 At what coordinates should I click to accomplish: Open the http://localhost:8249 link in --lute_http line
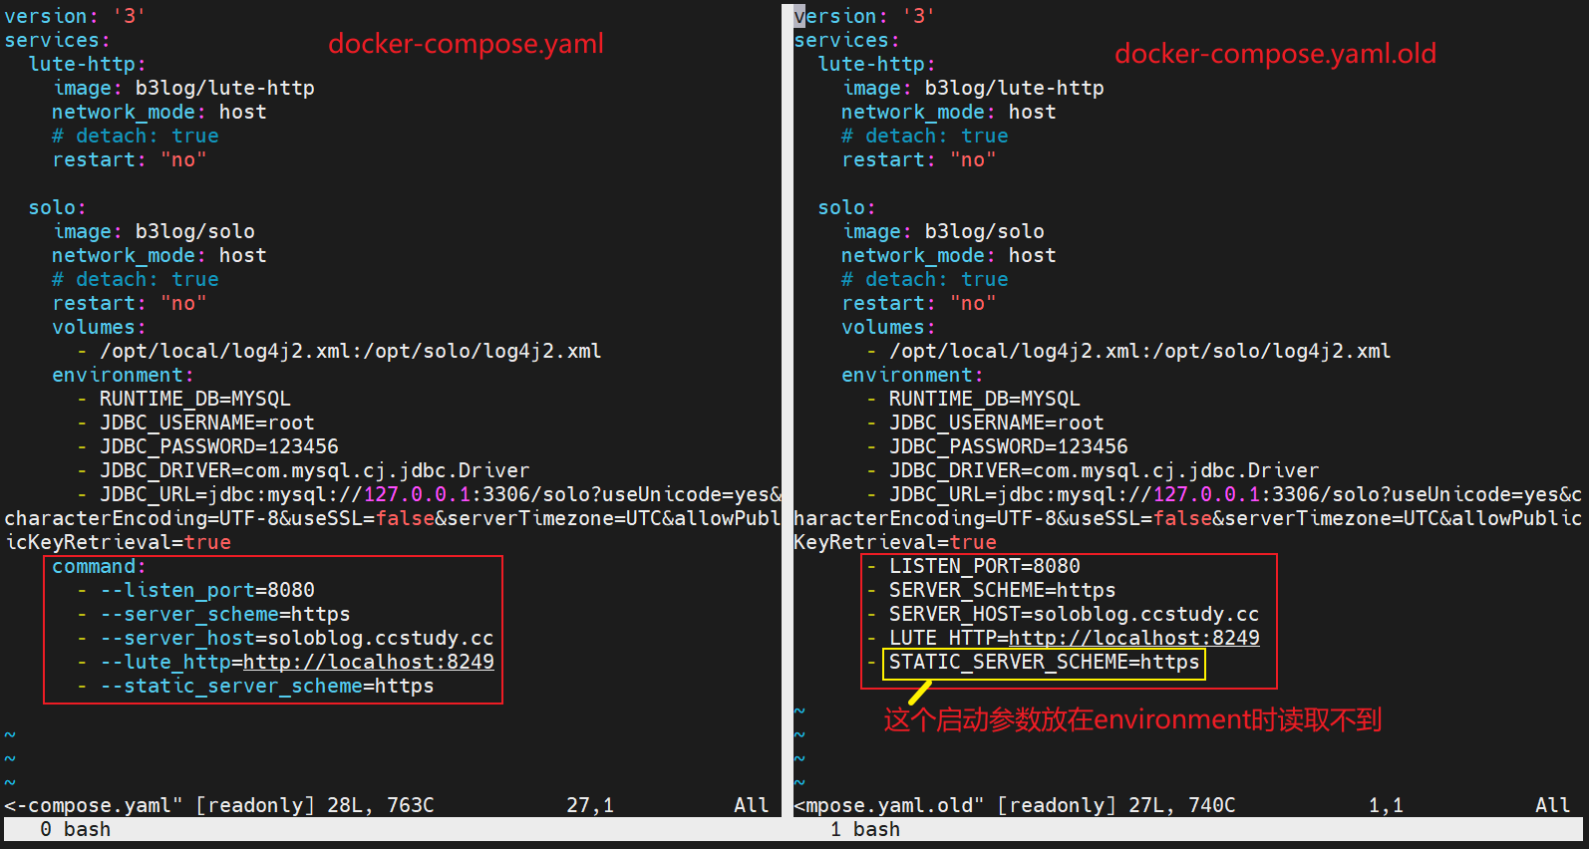click(369, 662)
